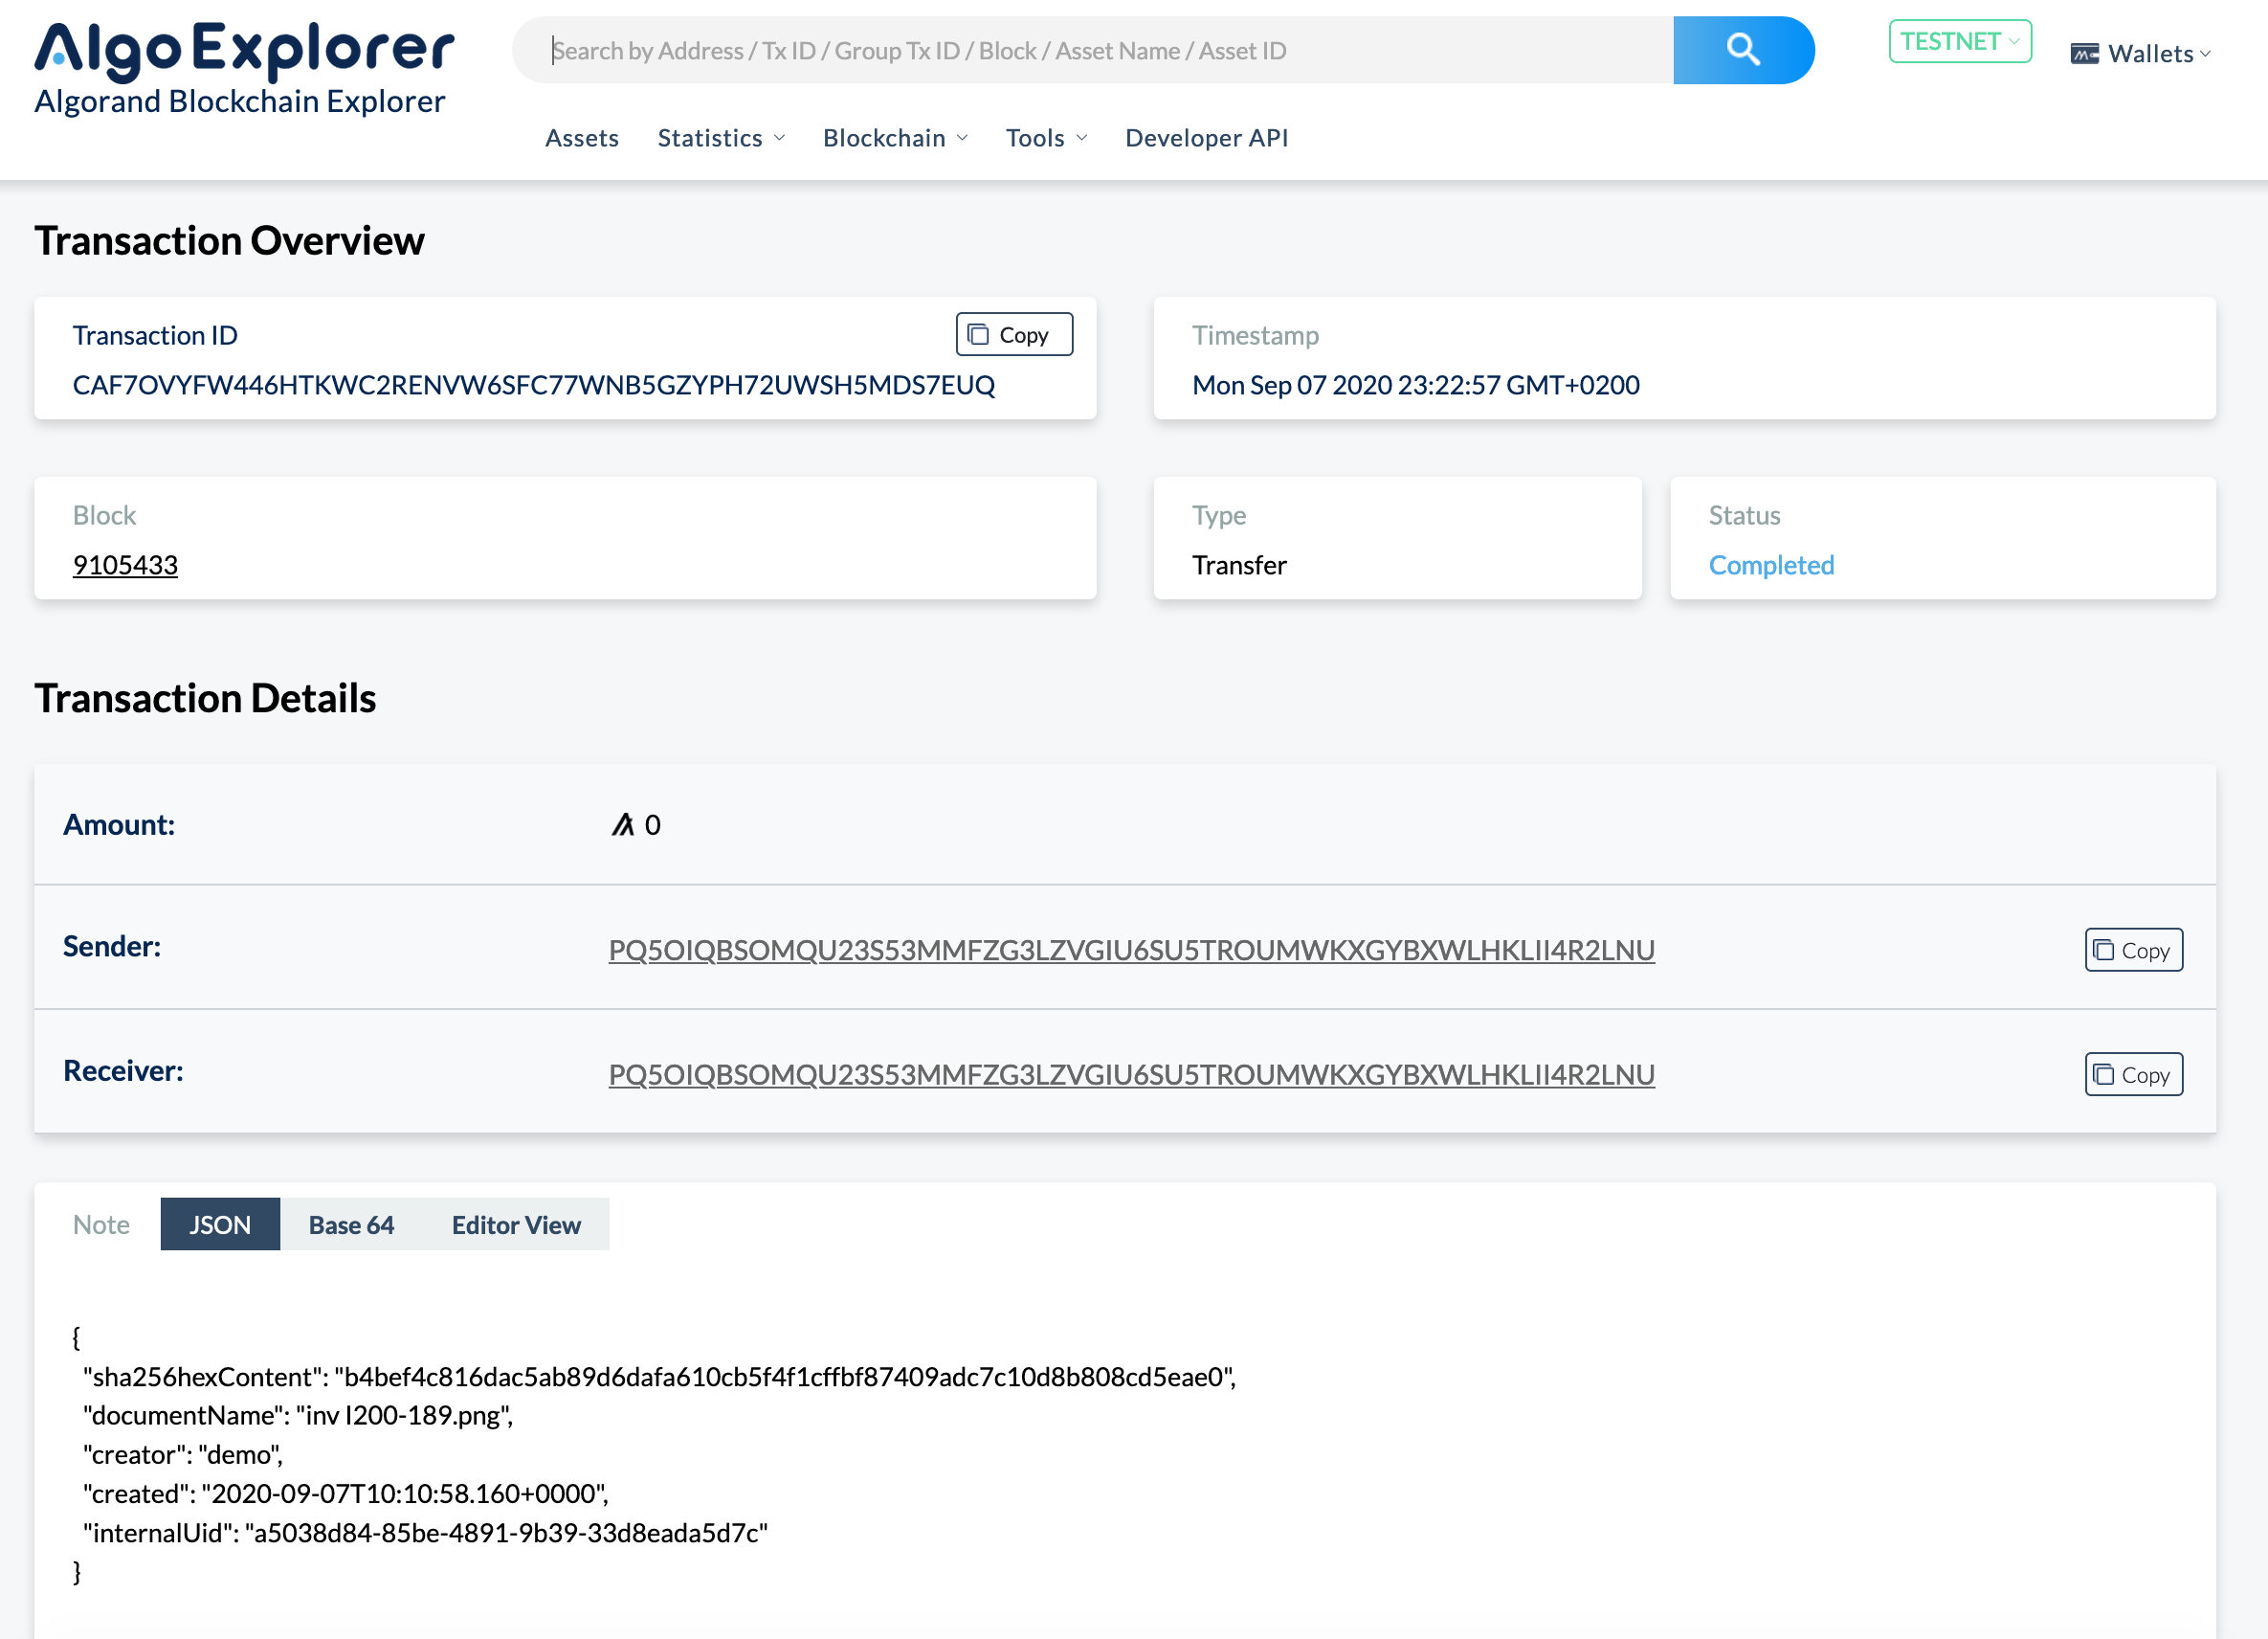Open block 9105433 link
The image size is (2268, 1639).
tap(125, 566)
